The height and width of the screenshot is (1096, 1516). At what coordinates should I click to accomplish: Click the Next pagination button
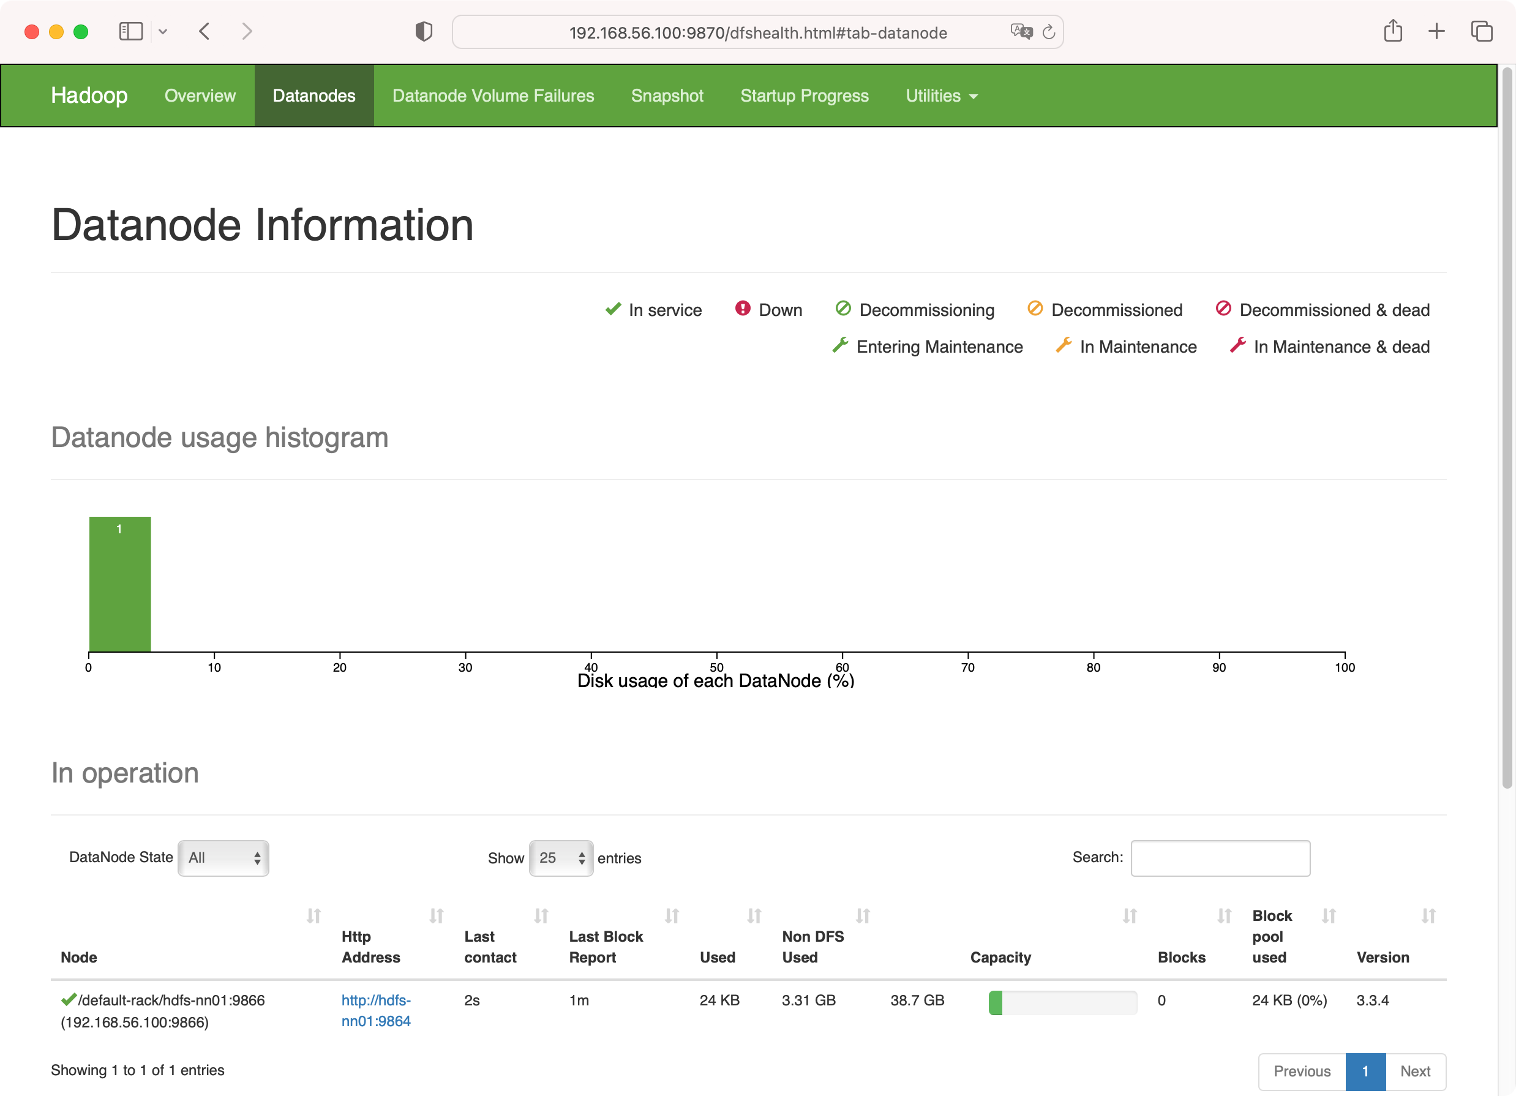[1415, 1072]
